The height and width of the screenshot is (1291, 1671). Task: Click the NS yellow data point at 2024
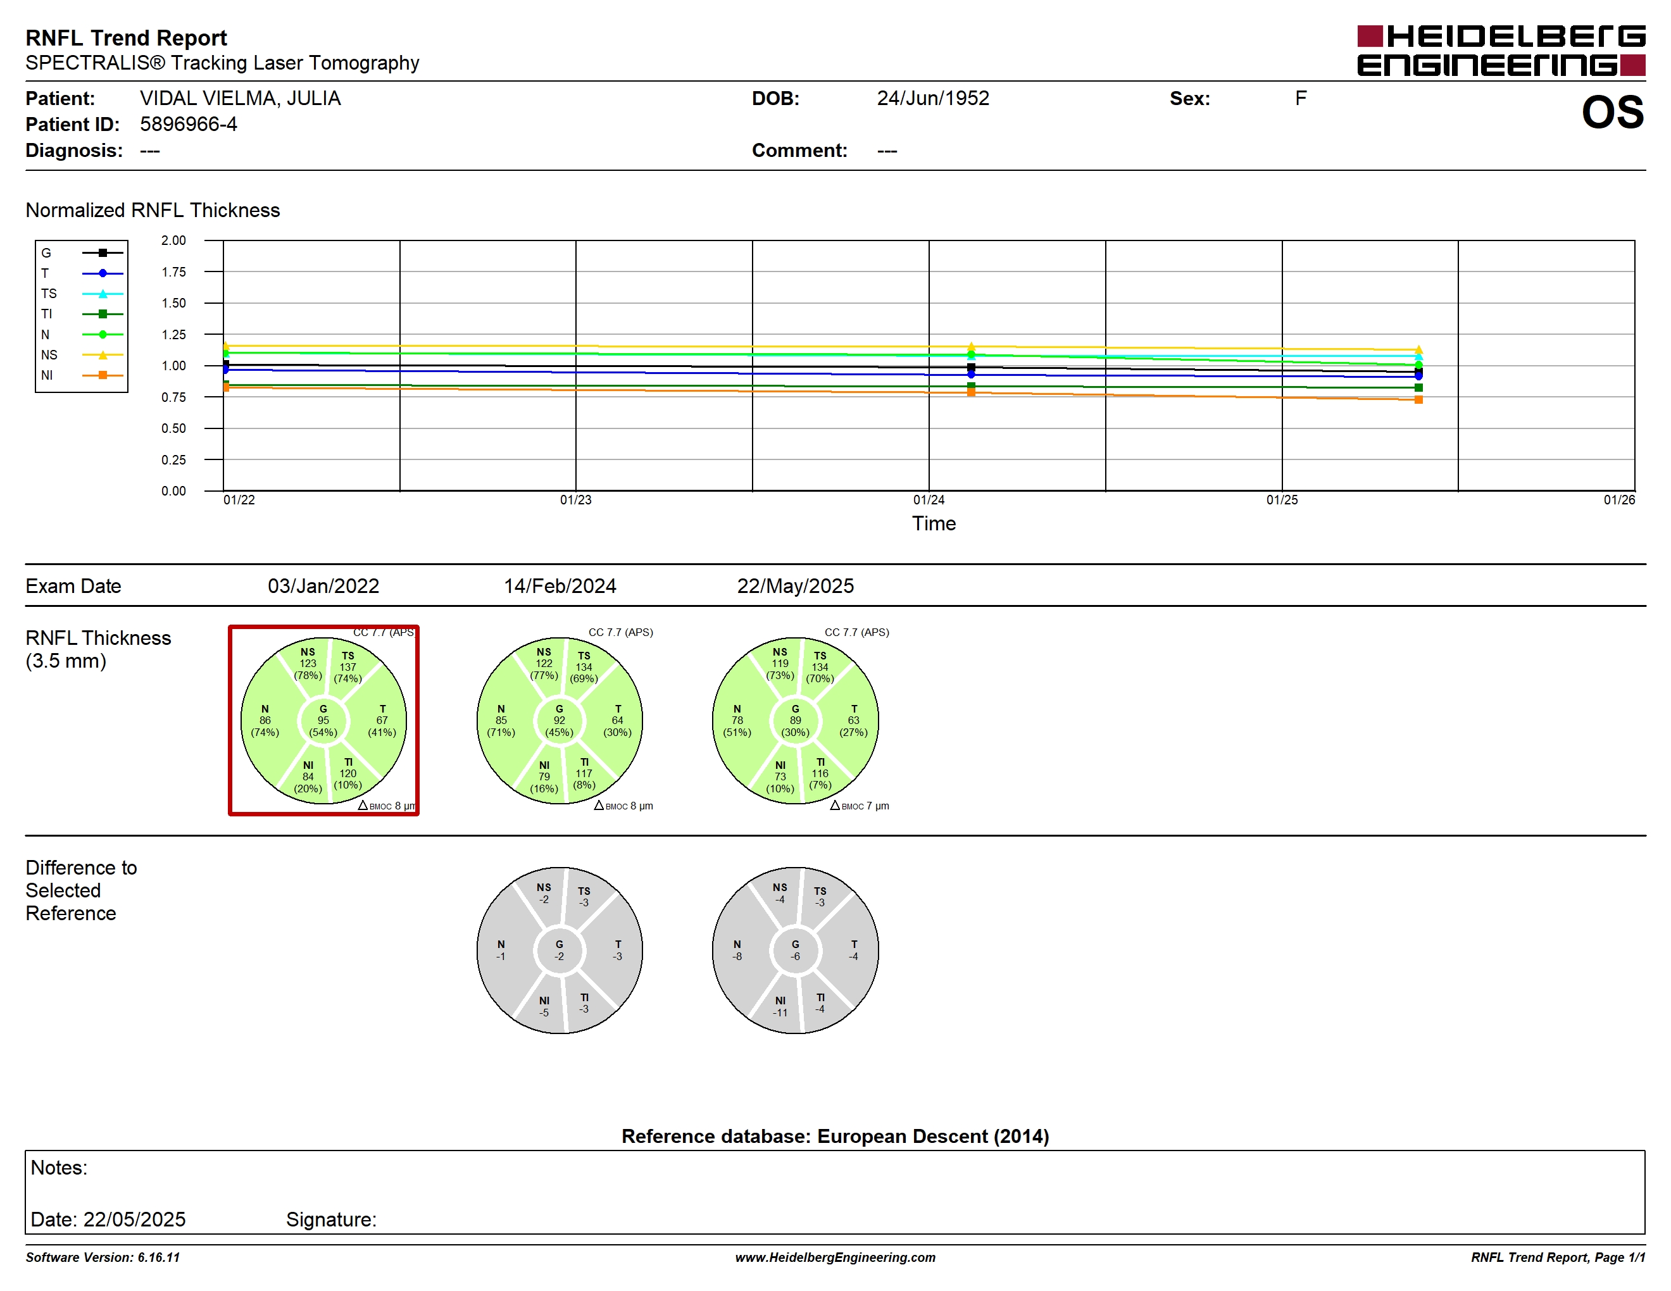971,346
